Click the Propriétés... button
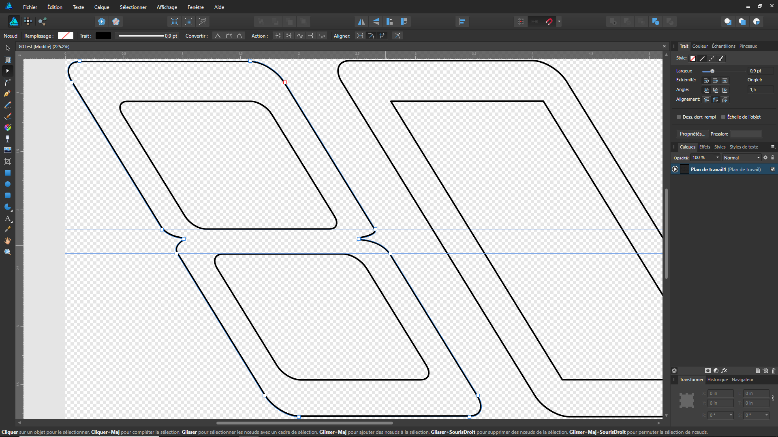 click(x=692, y=134)
